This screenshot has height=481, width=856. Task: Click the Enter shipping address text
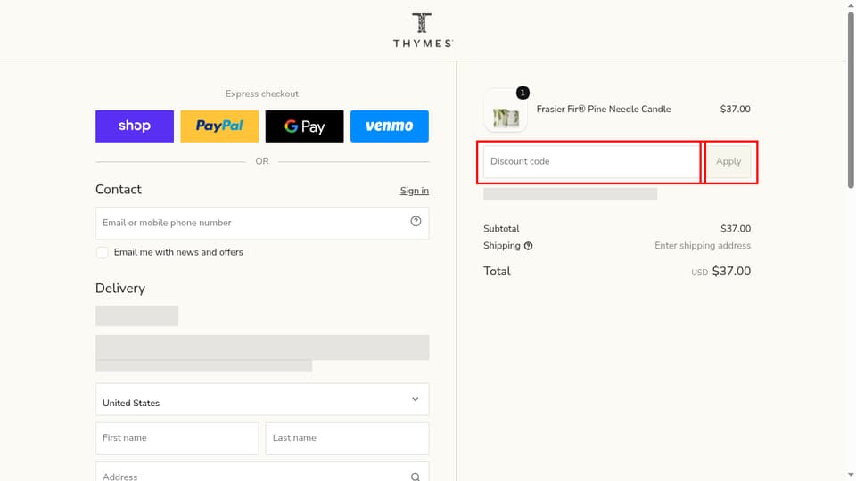(x=703, y=246)
